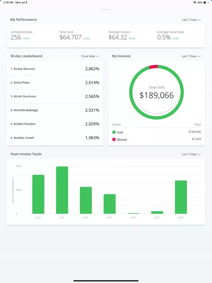Open Micah Stormont leaderboard row
The width and height of the screenshot is (212, 283).
pyautogui.click(x=55, y=97)
